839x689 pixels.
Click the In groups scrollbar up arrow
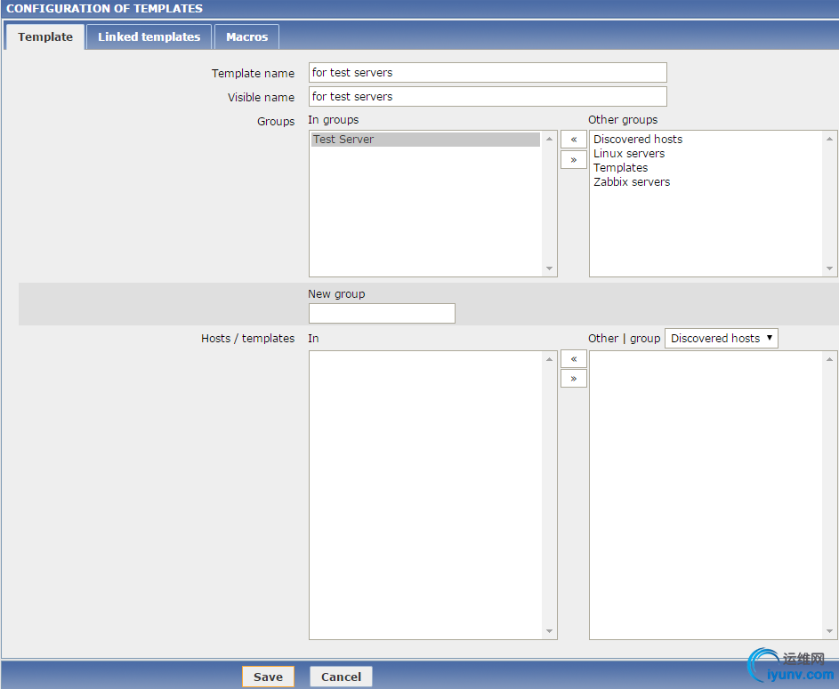point(549,139)
